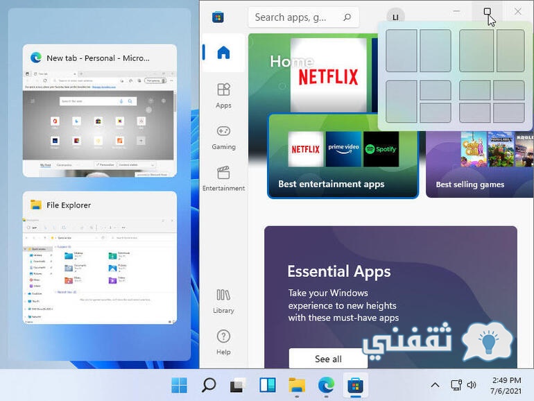
Task: Snap Store to right half of equal split layout
Action: pos(436,51)
